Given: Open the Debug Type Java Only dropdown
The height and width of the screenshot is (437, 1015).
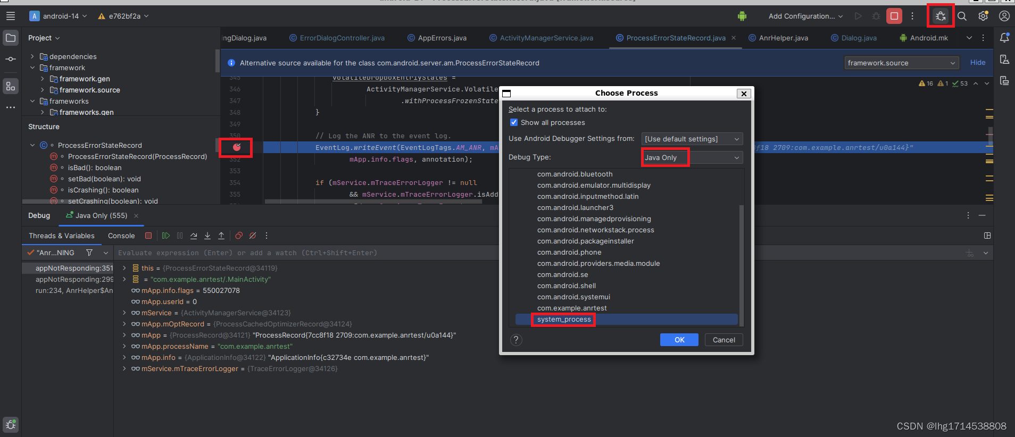Looking at the screenshot, I should pyautogui.click(x=692, y=157).
